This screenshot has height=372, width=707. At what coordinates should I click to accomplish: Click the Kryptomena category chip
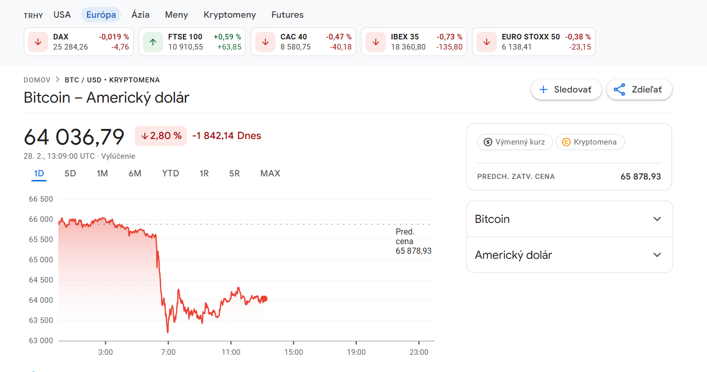590,142
